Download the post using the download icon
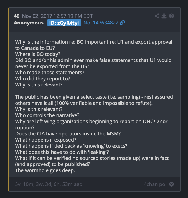188x198 pixels. coord(164,16)
